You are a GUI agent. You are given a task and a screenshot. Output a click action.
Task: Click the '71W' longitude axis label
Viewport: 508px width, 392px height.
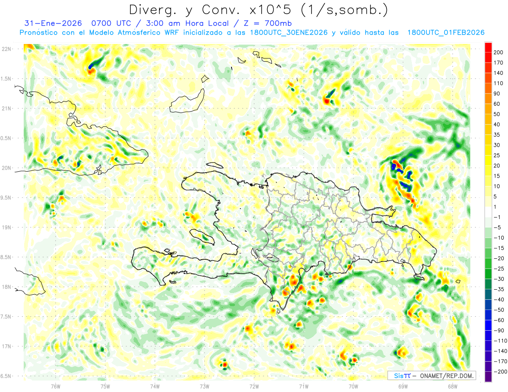pyautogui.click(x=304, y=386)
